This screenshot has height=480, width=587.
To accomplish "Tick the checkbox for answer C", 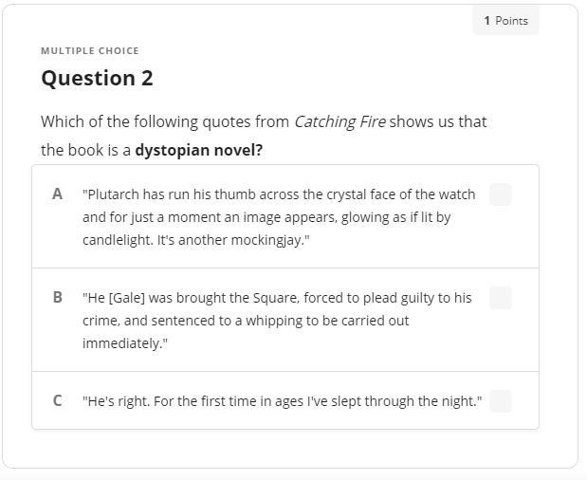I will point(501,401).
